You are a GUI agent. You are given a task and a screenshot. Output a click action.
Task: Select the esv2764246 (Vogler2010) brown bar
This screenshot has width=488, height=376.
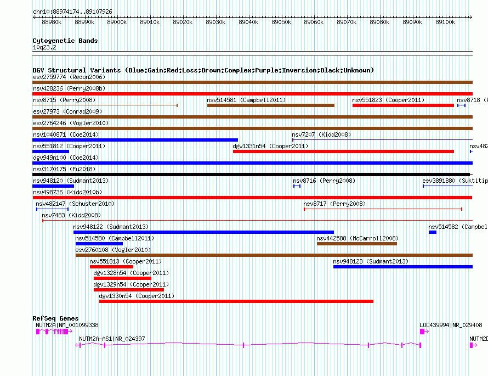pos(252,128)
